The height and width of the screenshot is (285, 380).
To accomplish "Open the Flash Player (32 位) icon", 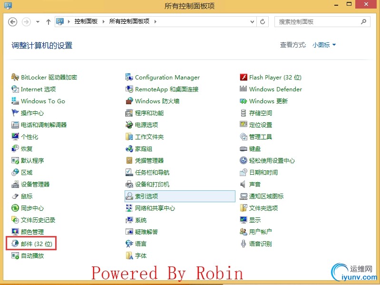I will (244, 77).
